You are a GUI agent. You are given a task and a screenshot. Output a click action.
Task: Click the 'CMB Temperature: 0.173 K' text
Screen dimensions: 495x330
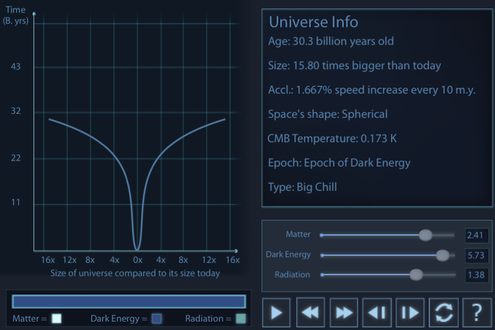pyautogui.click(x=332, y=138)
